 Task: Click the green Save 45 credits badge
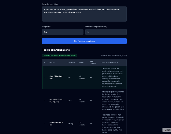[59, 55]
